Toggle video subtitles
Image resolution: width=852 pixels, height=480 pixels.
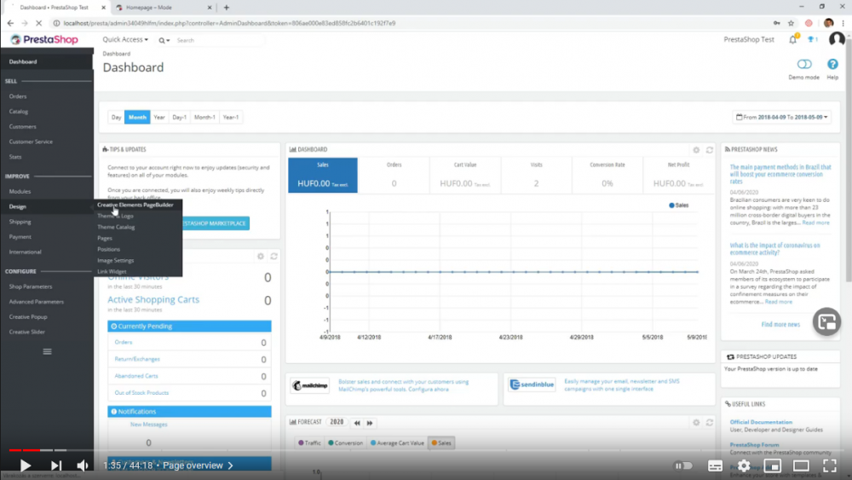(x=715, y=466)
